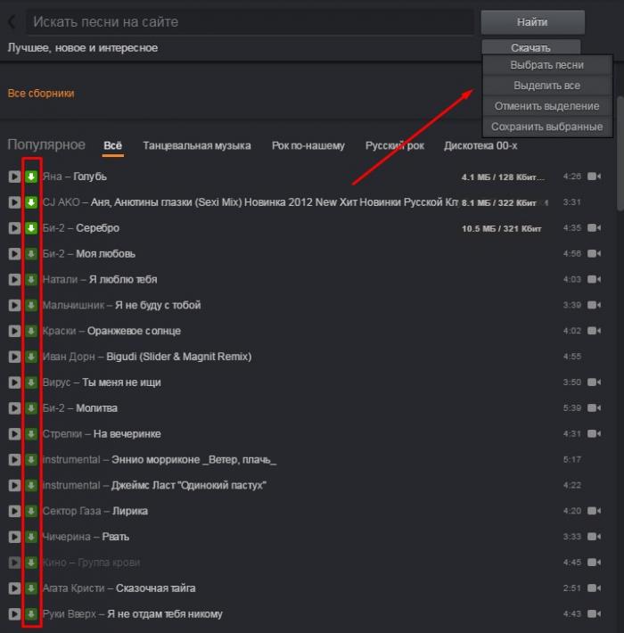Go back using the left arrow icon
624x633 pixels.
point(12,22)
